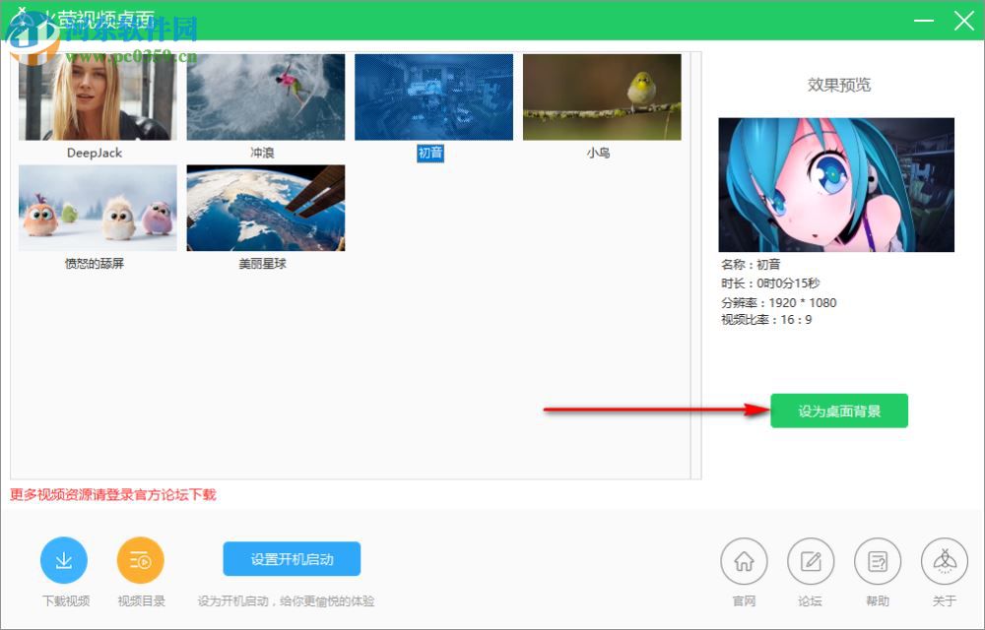Click the 官网 home icon
This screenshot has height=630, width=985.
point(744,559)
